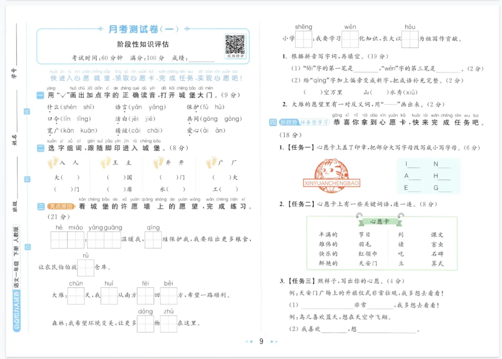The image size is (502, 359).
Task: Click section badge 二 before 选字组词
Action: coord(40,148)
